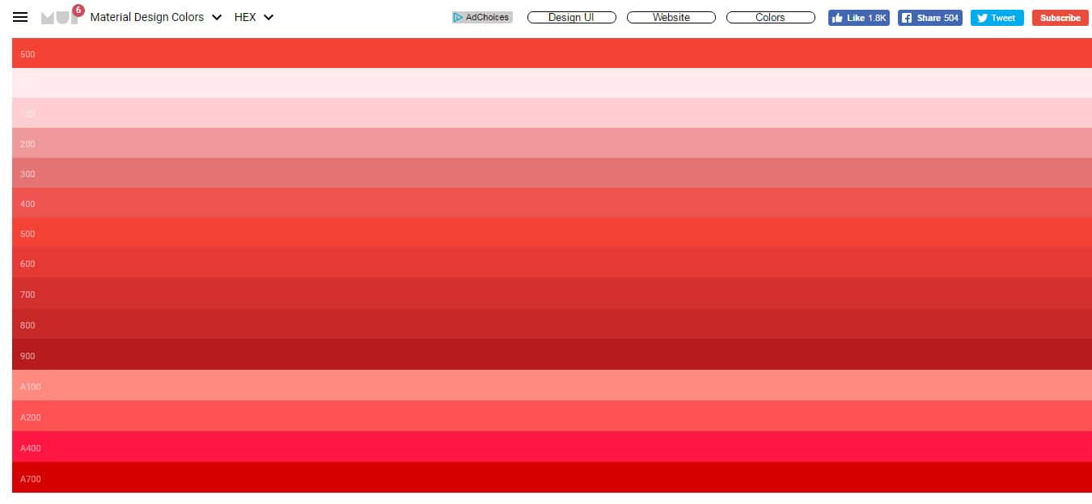Click the AdChoices icon label
Screen dimensions: 1092x504
482,17
